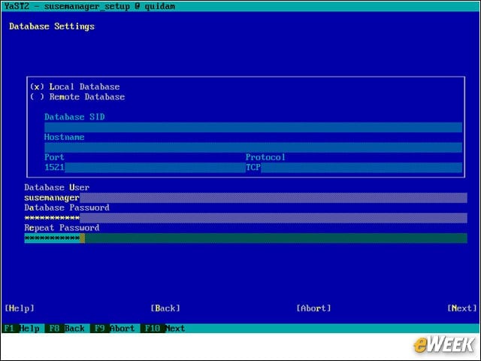The height and width of the screenshot is (361, 481).
Task: Click the Hostname label
Action: coord(65,137)
